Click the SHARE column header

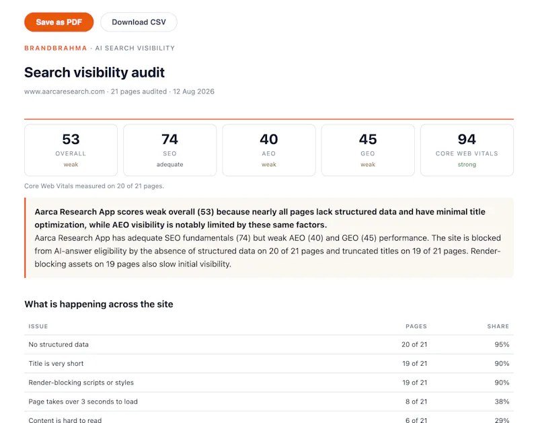(x=498, y=326)
